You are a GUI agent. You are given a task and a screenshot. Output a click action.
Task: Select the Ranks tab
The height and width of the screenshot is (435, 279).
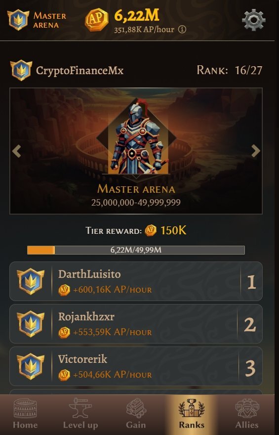tap(192, 414)
